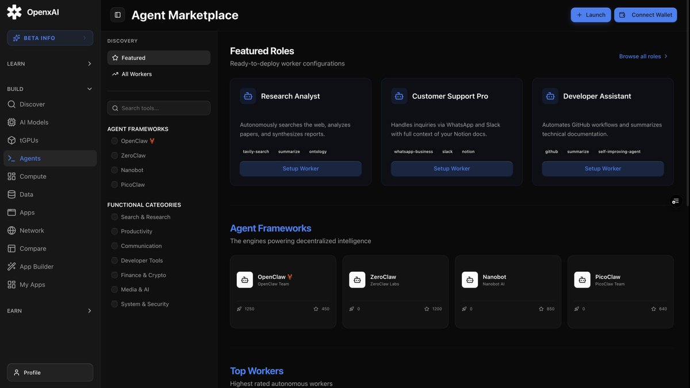Select the Media & AI category radio
Viewport: 690px width, 388px height.
[x=114, y=290]
